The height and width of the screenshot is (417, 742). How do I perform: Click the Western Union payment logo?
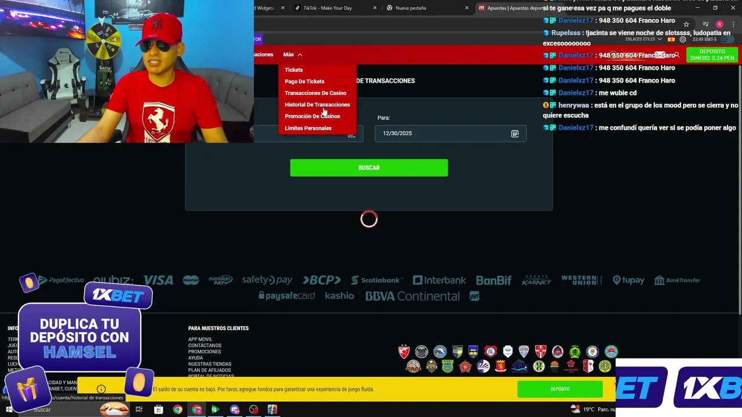581,280
